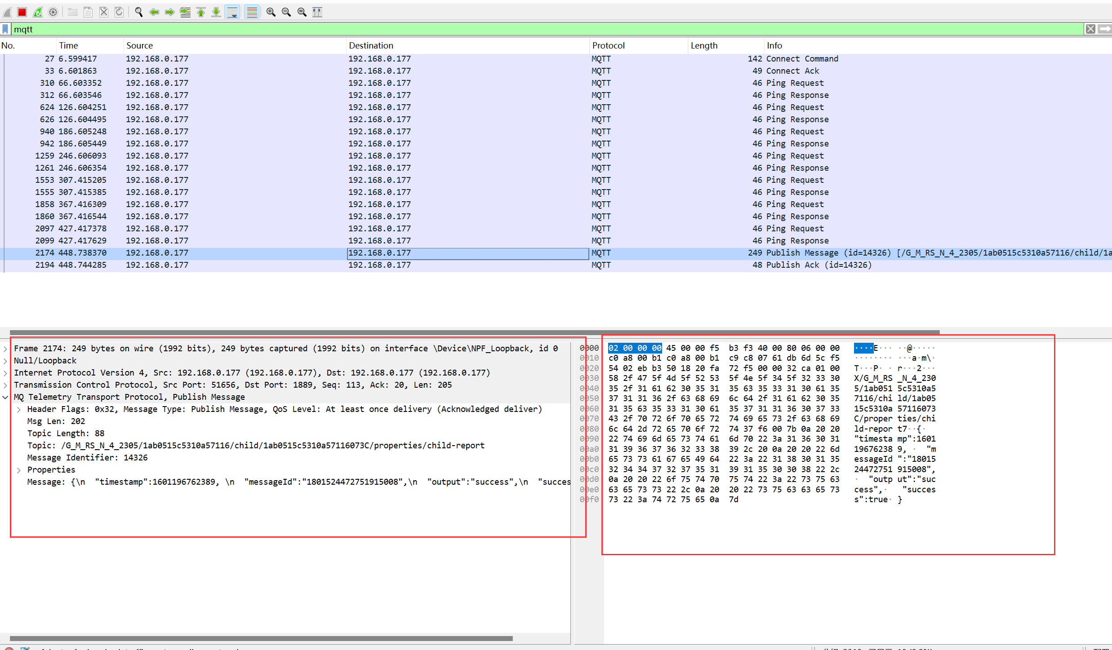
Task: Go to the first packet
Action: click(x=201, y=12)
